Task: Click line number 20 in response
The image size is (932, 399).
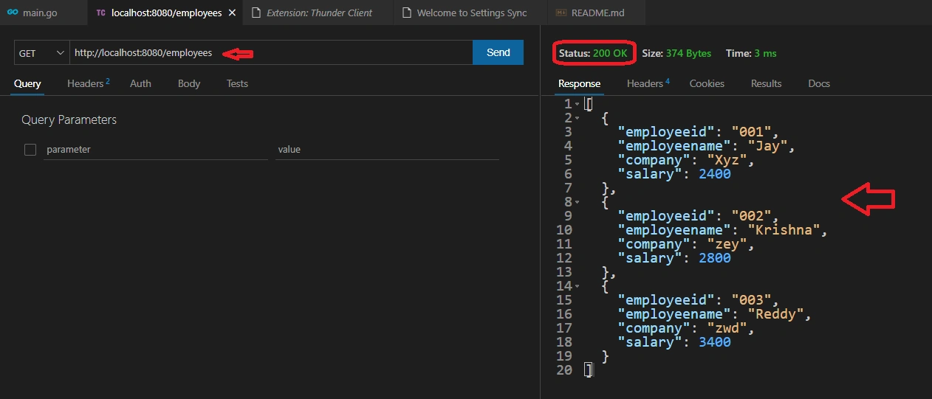Action: pos(564,370)
